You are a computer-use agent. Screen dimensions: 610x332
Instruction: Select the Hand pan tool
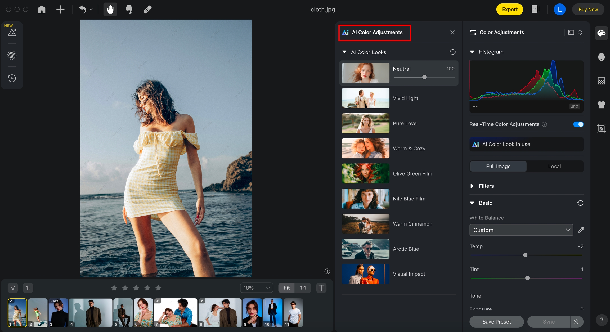point(110,10)
